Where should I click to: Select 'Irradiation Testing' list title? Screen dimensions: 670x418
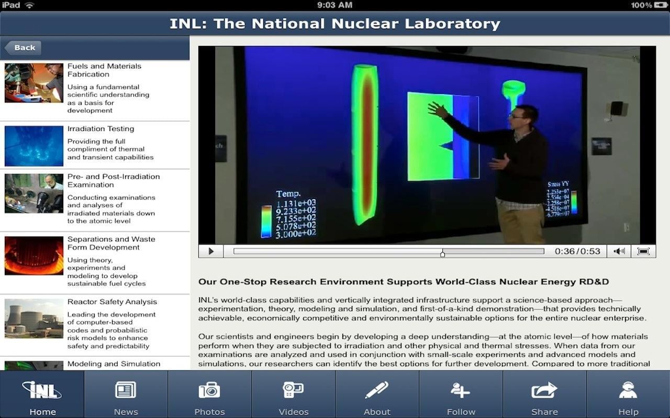(x=100, y=129)
